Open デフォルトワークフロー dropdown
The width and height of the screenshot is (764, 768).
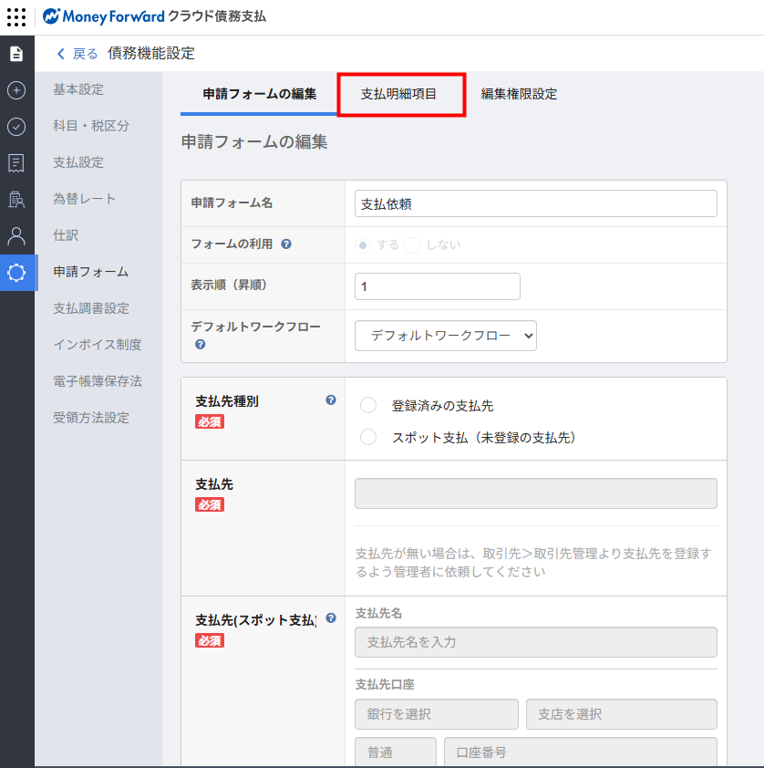tap(445, 336)
